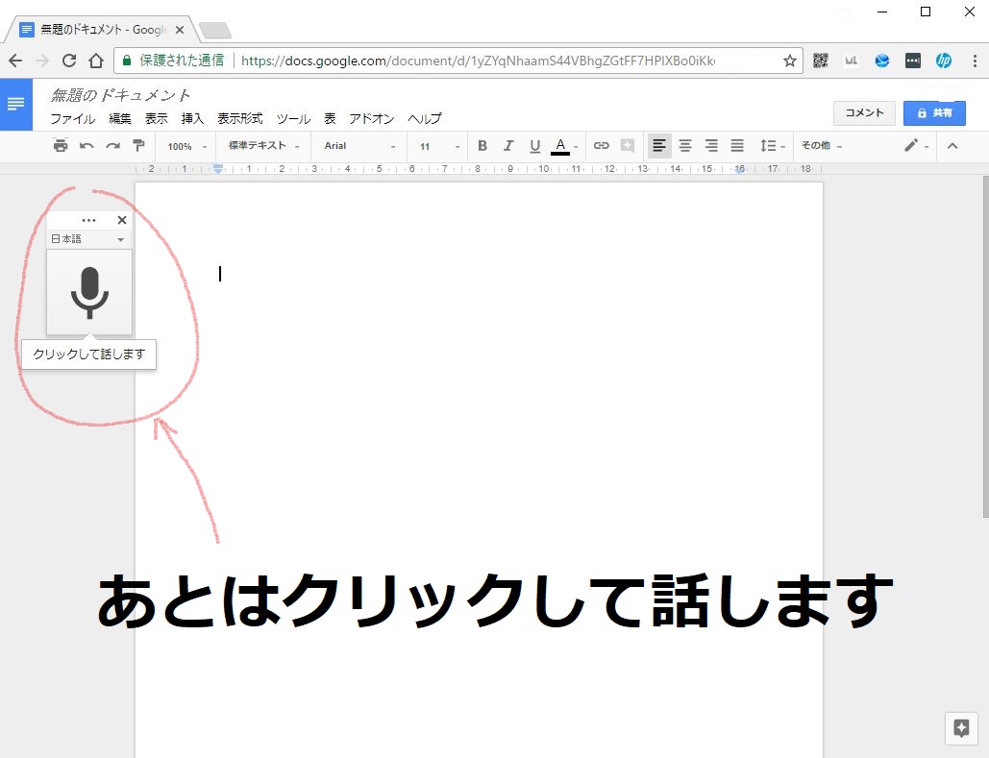Image resolution: width=989 pixels, height=758 pixels.
Task: Click the HP extension icon
Action: pos(944,61)
